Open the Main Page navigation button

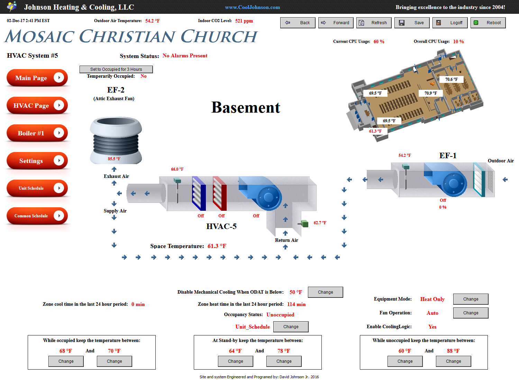[37, 78]
